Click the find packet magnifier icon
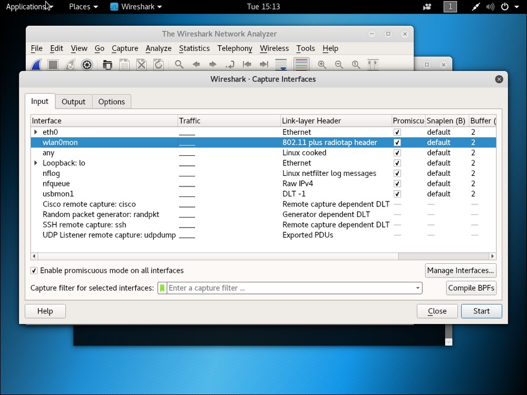The height and width of the screenshot is (395, 527). 179,64
